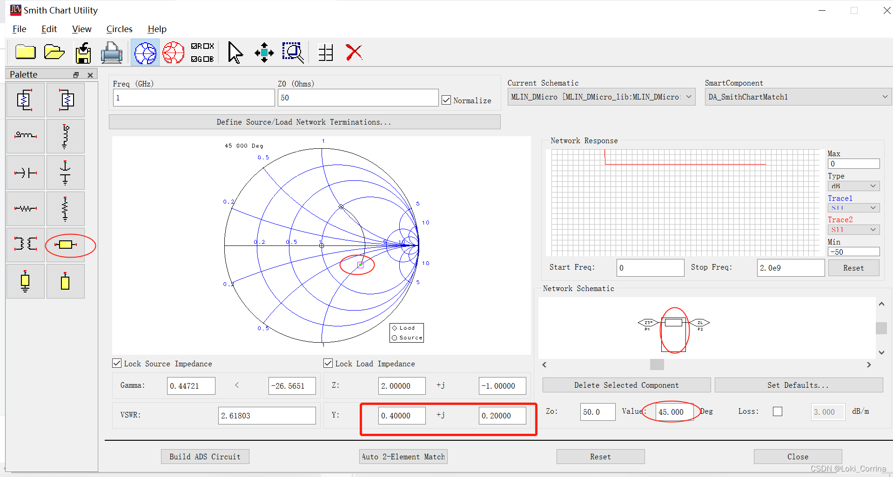Click the Network Schematic vertical scrollbar thumb
Image resolution: width=893 pixels, height=477 pixels.
tap(881, 328)
